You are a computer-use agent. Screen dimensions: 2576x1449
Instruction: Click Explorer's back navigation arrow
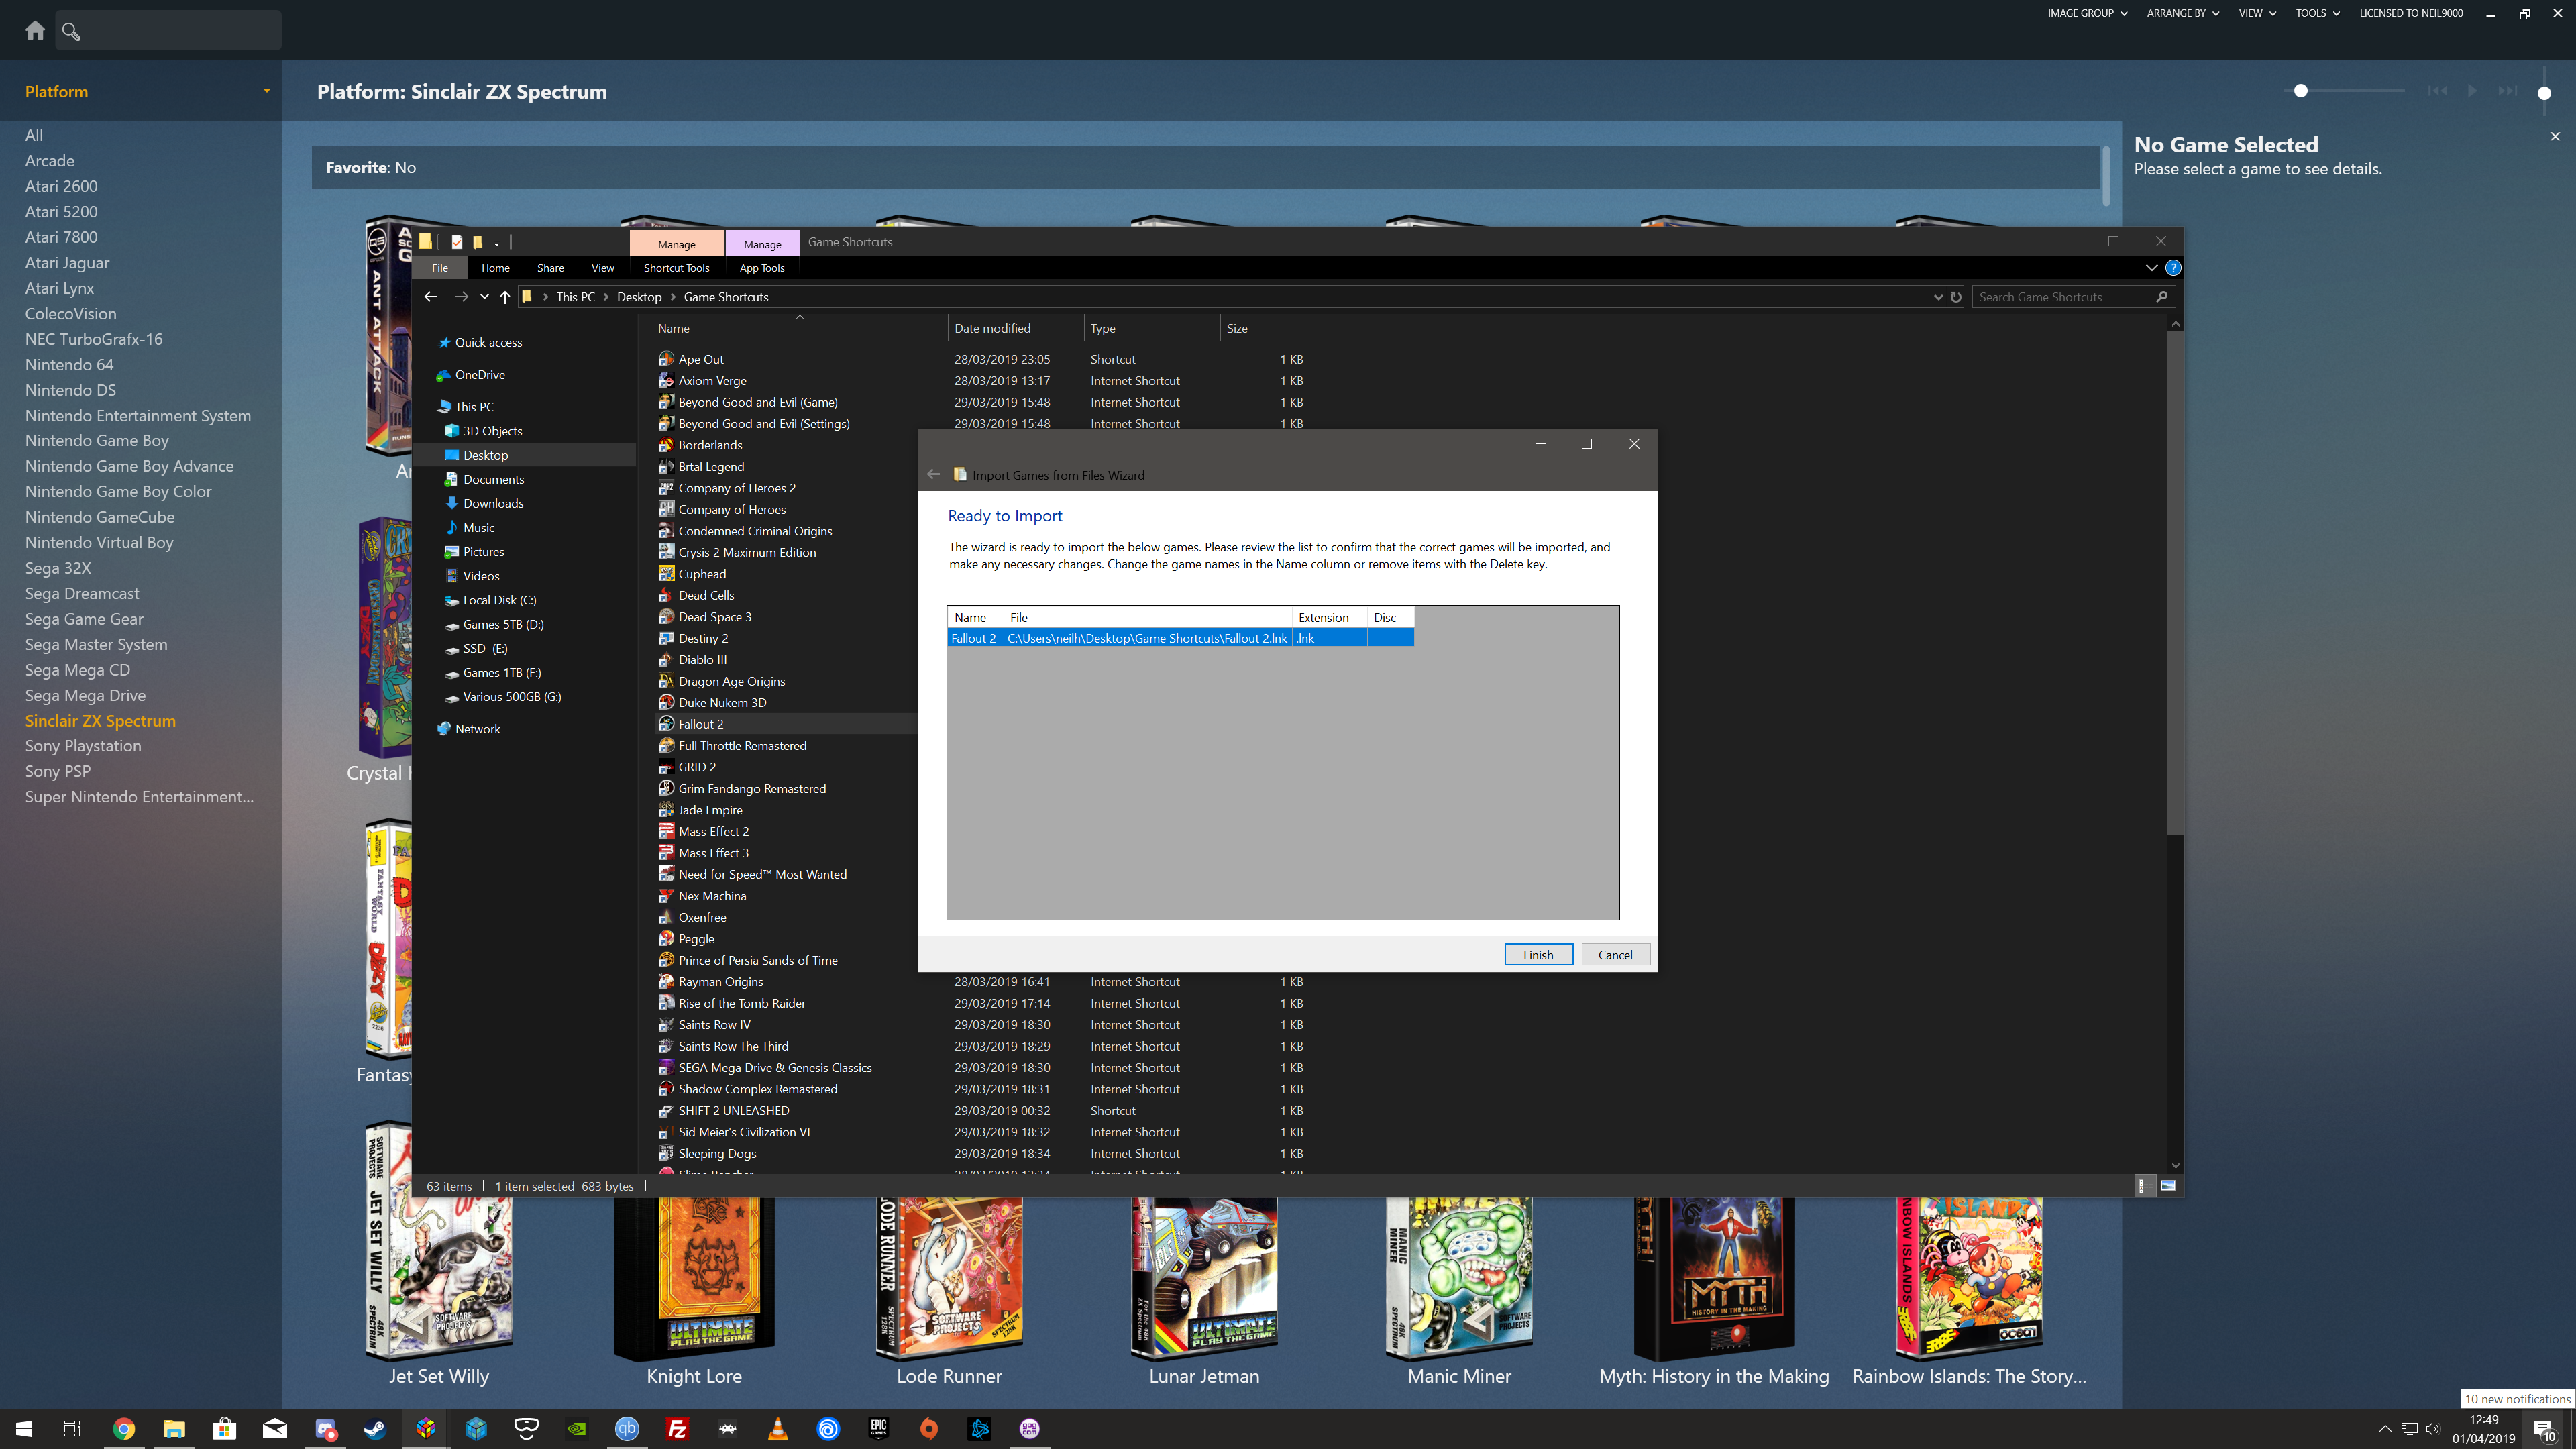tap(431, 297)
